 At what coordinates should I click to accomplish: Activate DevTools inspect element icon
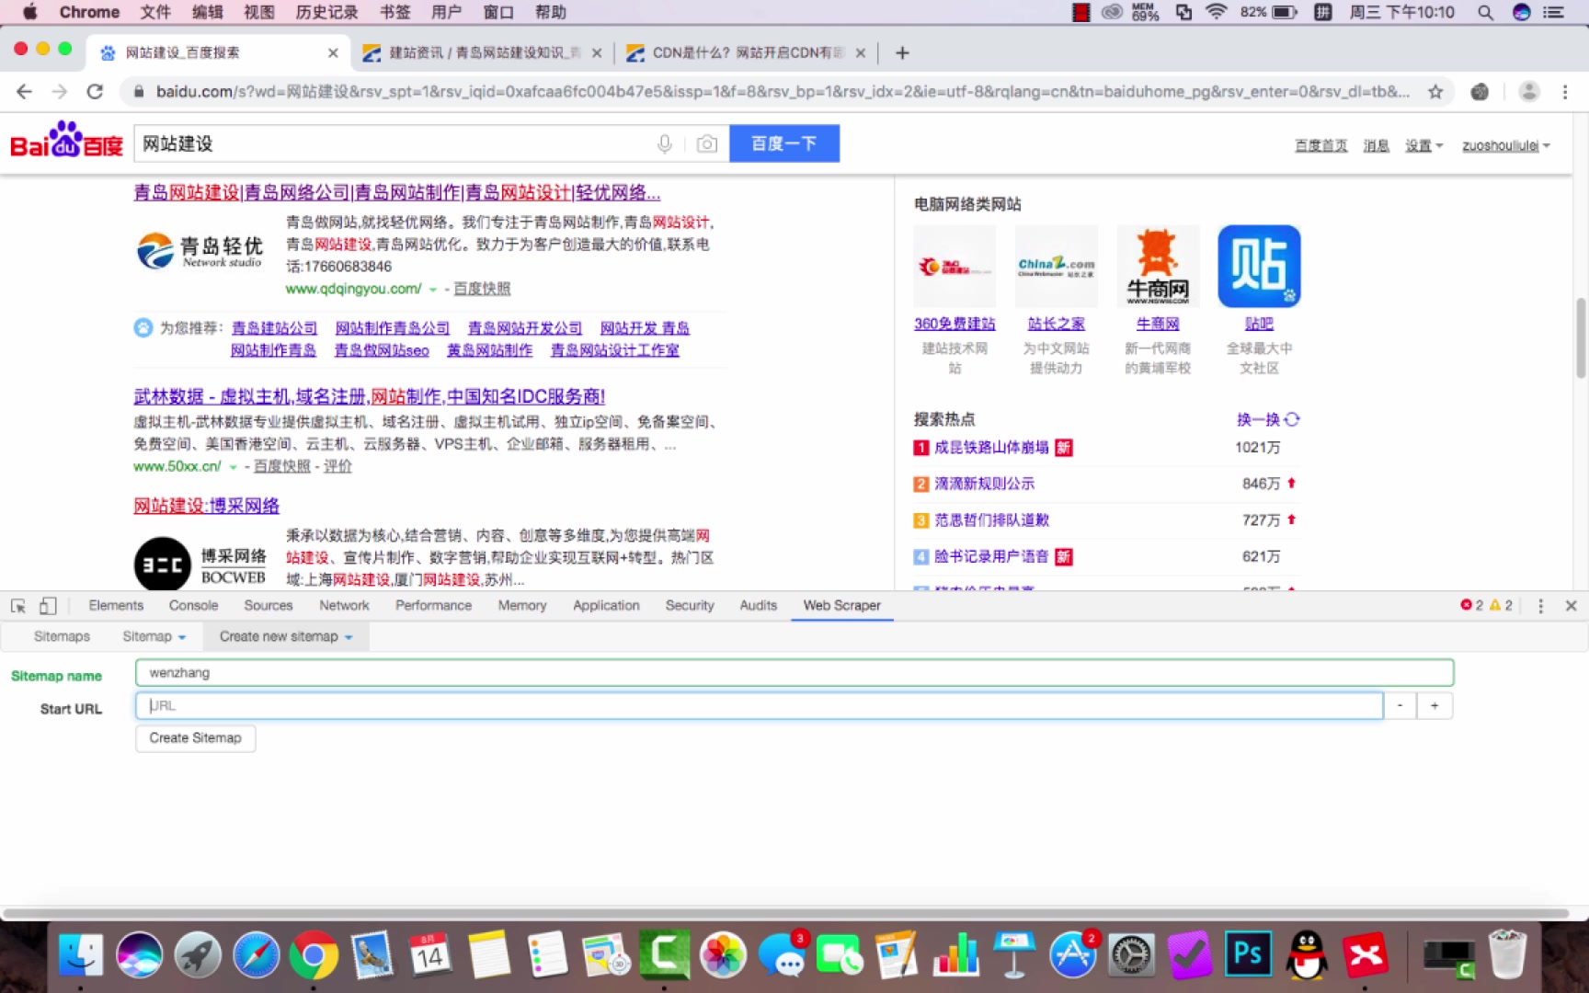coord(18,606)
